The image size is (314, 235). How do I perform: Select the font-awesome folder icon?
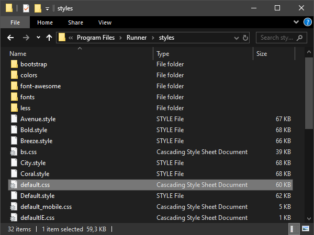14,86
